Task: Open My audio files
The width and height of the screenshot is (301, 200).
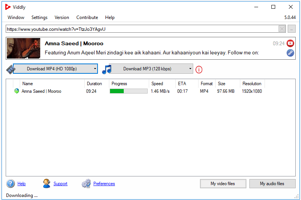Action: (x=272, y=184)
